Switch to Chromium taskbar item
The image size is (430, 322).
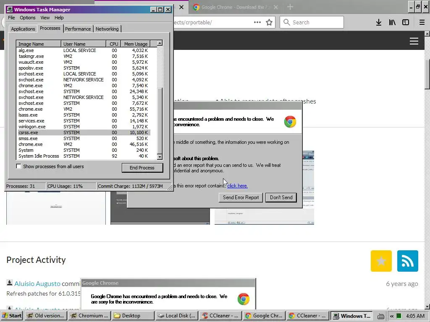(89, 316)
